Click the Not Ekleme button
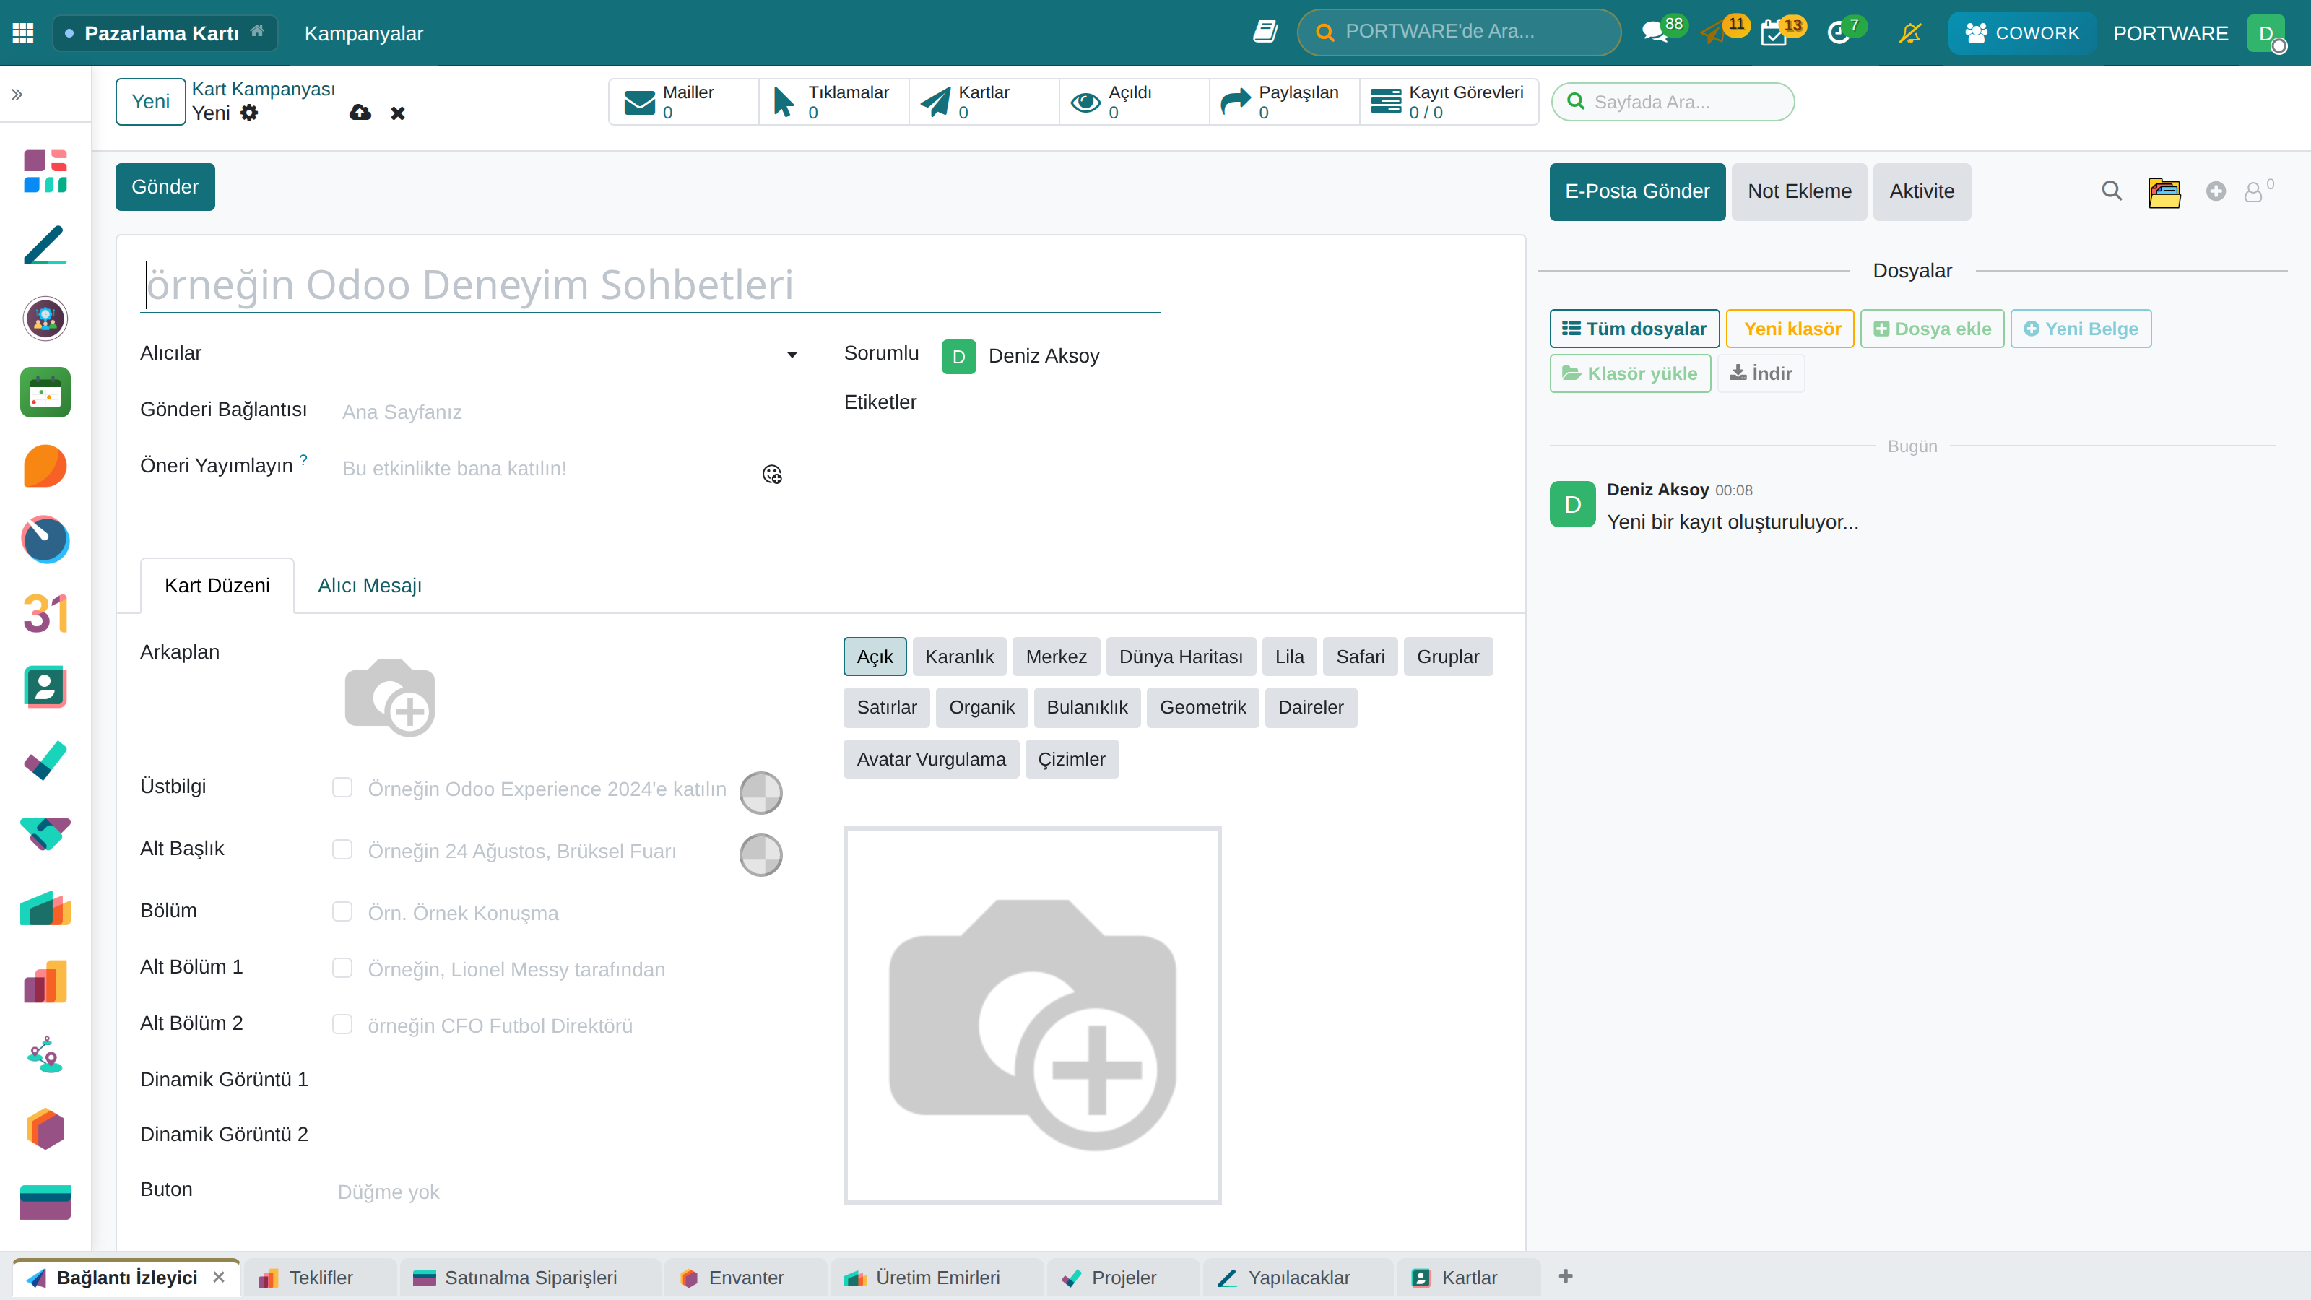 (x=1799, y=191)
